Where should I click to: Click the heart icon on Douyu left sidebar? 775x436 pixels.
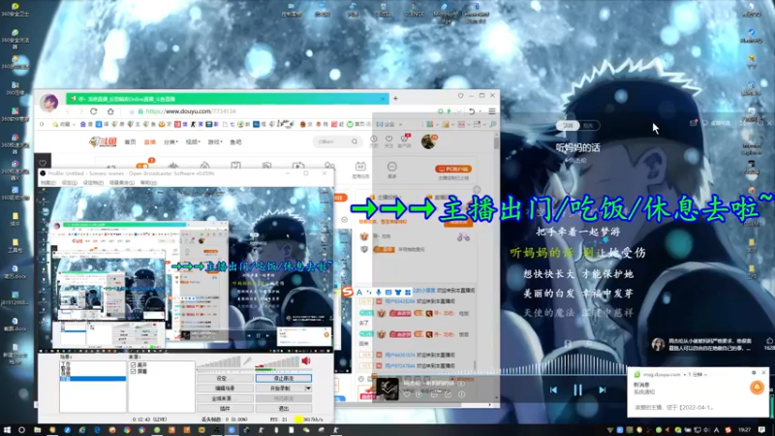(43, 163)
